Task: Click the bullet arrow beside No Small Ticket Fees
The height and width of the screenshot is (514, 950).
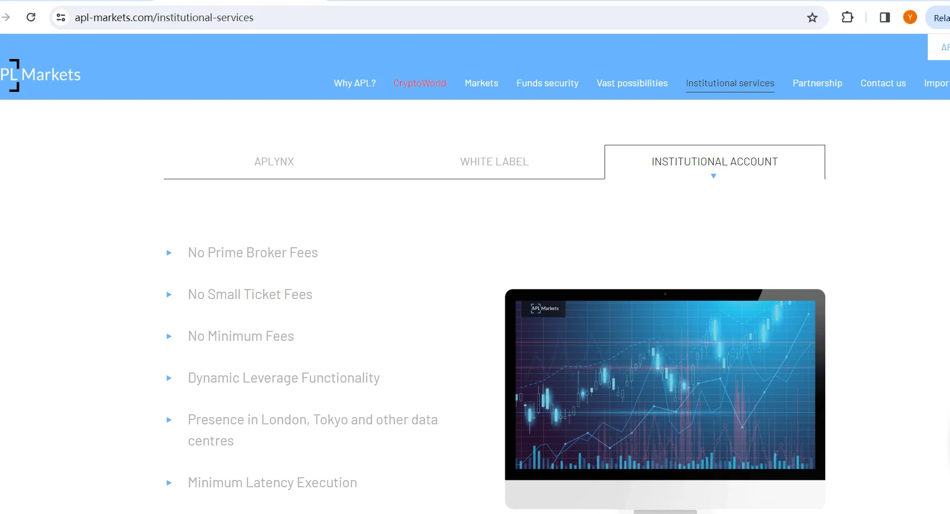Action: [169, 295]
